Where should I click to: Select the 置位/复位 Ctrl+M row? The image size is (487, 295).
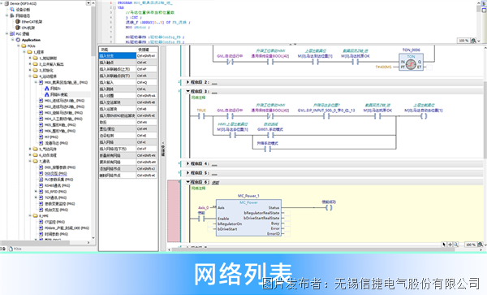[127, 128]
